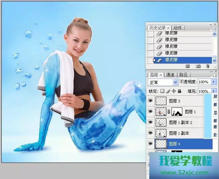Switch to the 动作 tab
This screenshot has width=219, height=179.
178,28
